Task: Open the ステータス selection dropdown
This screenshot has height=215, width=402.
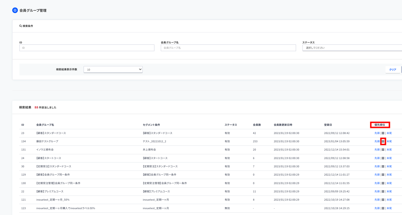Action: 352,48
